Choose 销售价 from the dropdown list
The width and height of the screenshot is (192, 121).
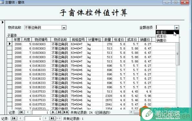coord(167,40)
